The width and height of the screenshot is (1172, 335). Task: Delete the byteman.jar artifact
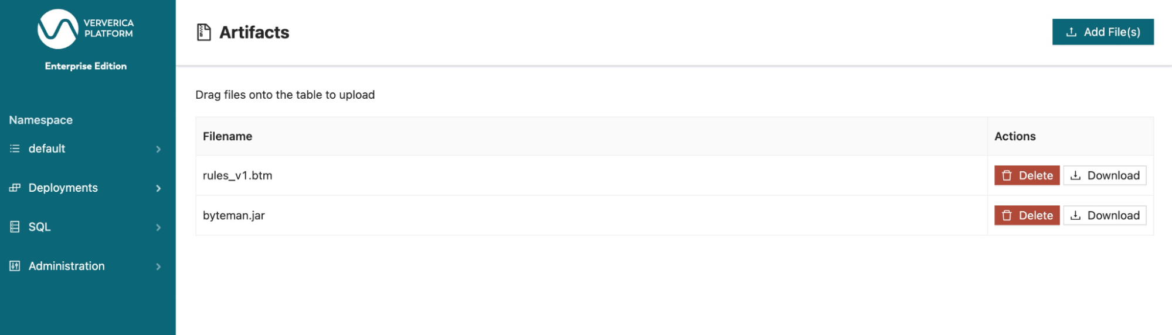pyautogui.click(x=1027, y=215)
